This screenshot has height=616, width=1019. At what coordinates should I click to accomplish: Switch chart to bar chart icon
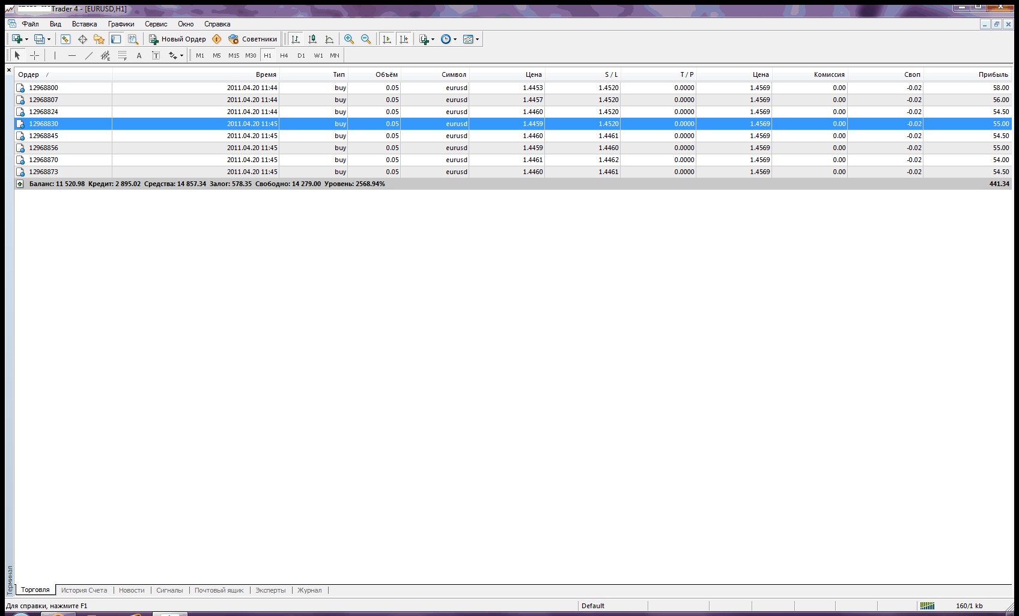[x=296, y=39]
